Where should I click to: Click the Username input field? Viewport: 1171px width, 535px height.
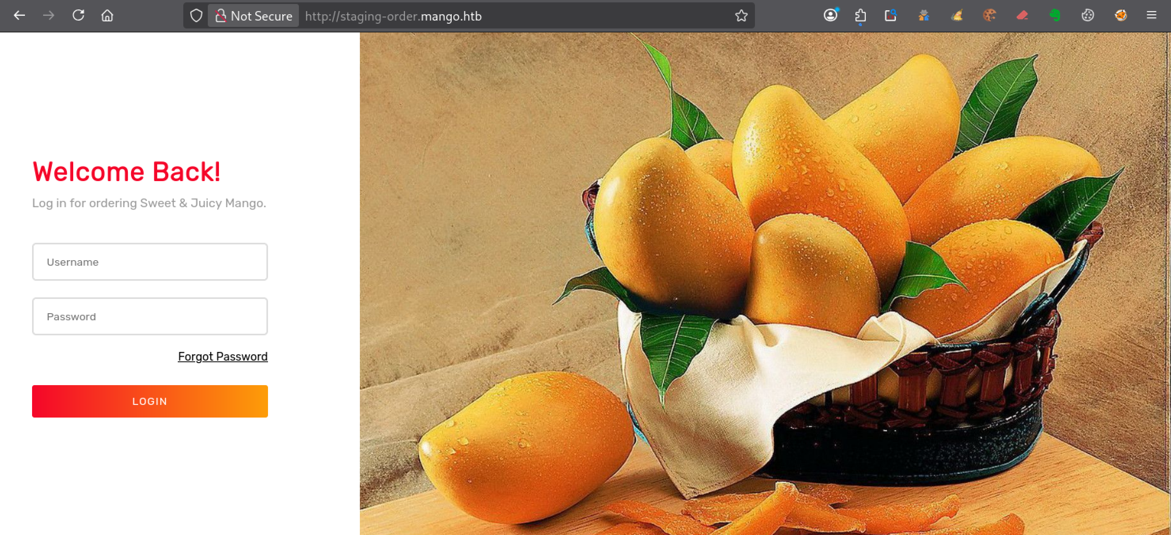(x=150, y=262)
